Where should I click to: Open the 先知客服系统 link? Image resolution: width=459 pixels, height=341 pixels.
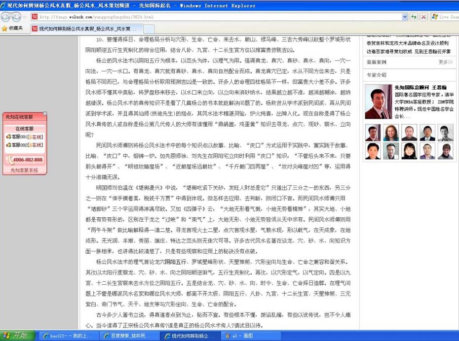[24, 170]
